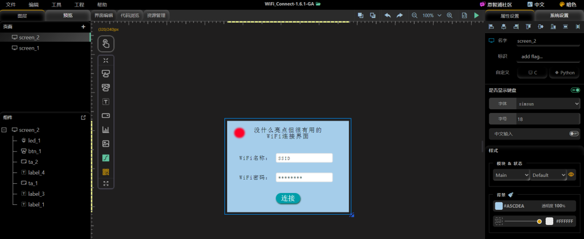Image resolution: width=584 pixels, height=239 pixels.
Task: Click the expand arrows icon in widget toolbar
Action: [106, 183]
